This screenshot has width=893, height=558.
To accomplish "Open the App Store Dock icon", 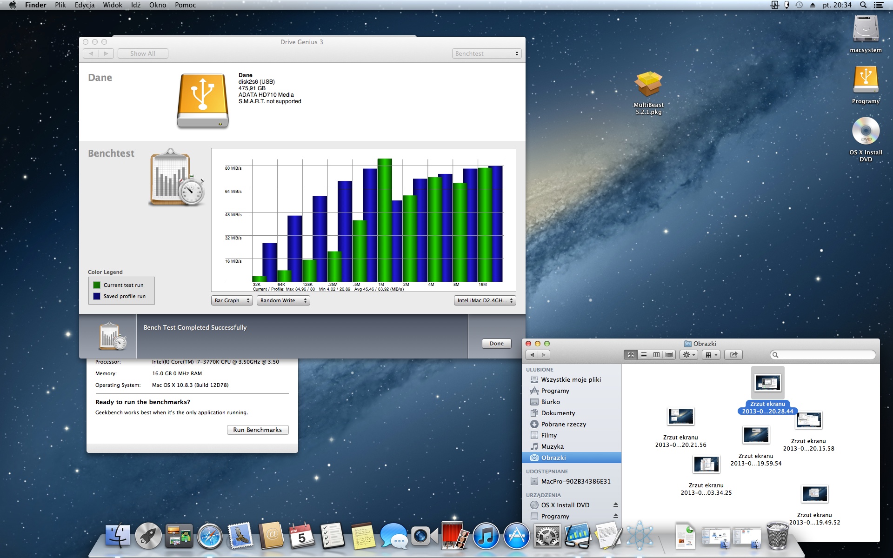I will [516, 536].
